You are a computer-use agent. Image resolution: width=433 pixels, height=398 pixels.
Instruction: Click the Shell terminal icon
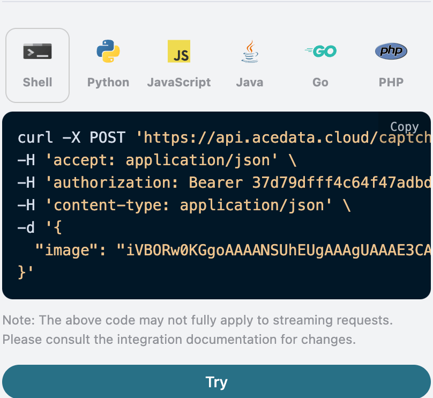click(38, 51)
